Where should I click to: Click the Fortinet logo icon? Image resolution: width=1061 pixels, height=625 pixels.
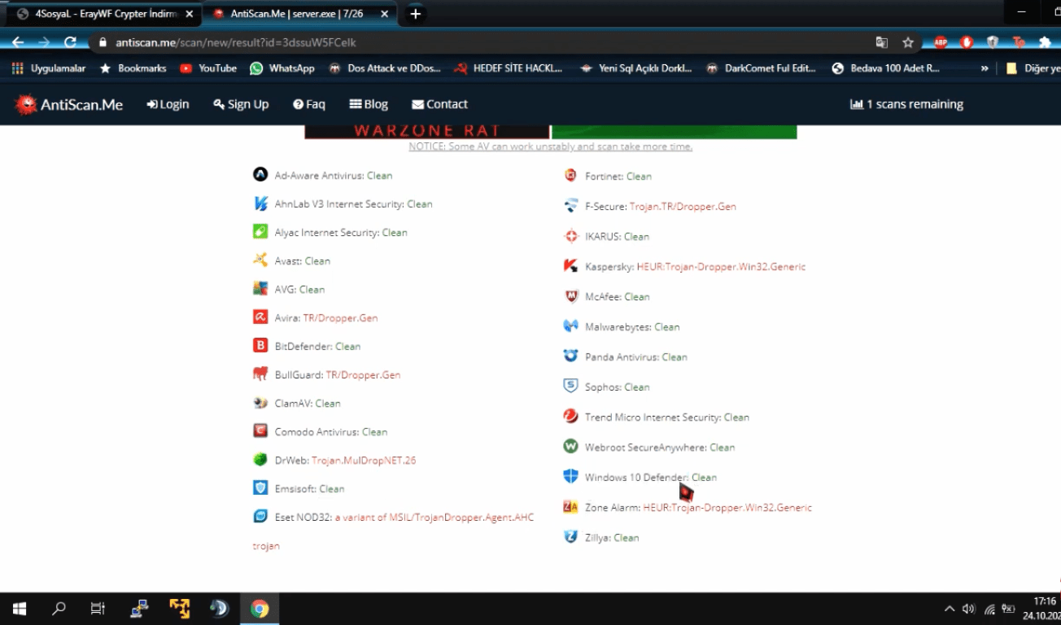(x=570, y=176)
